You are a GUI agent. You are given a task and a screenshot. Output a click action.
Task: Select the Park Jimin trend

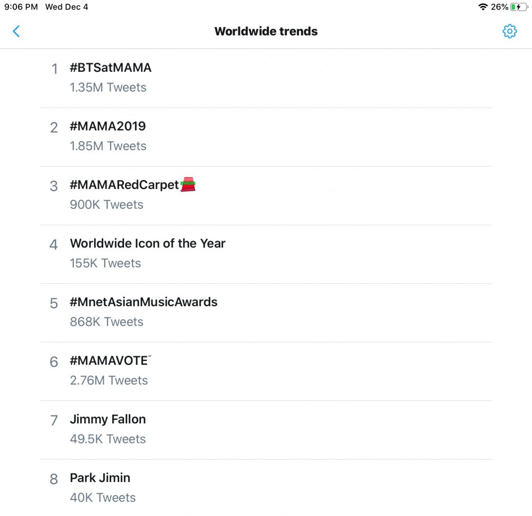265,488
